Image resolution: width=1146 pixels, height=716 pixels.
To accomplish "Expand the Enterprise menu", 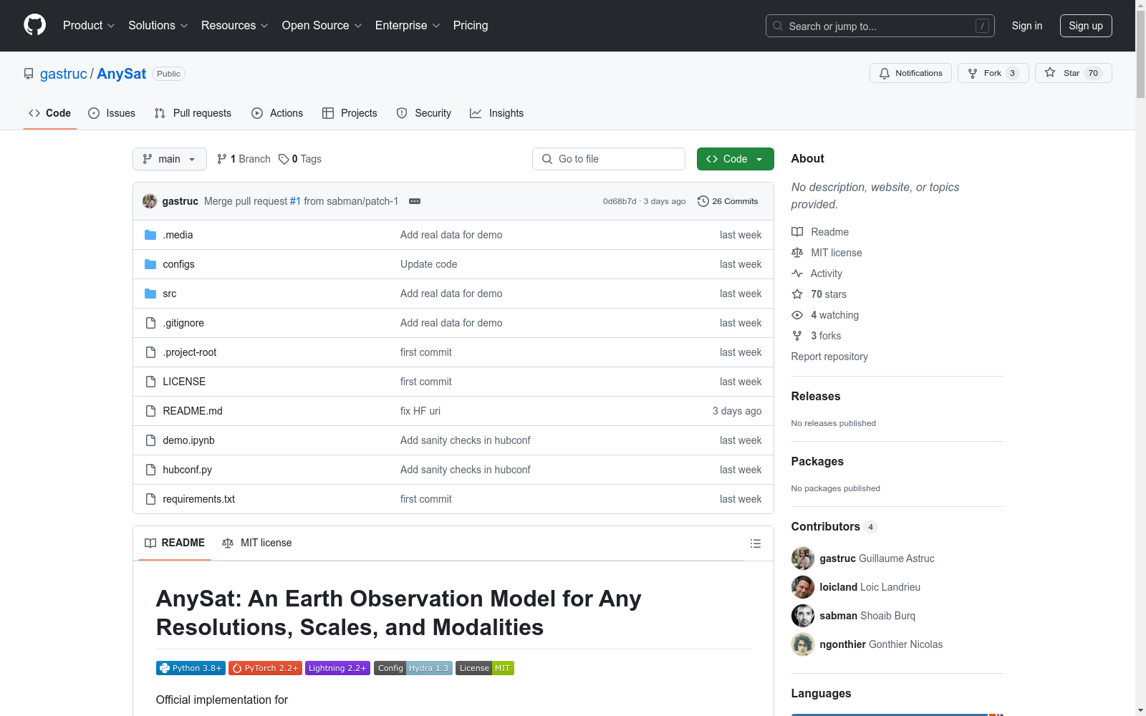I will [x=408, y=26].
